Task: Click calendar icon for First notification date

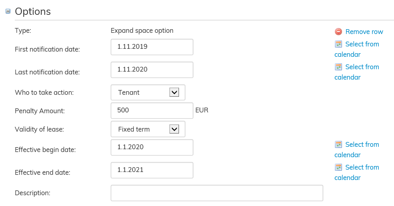Action: coord(338,44)
